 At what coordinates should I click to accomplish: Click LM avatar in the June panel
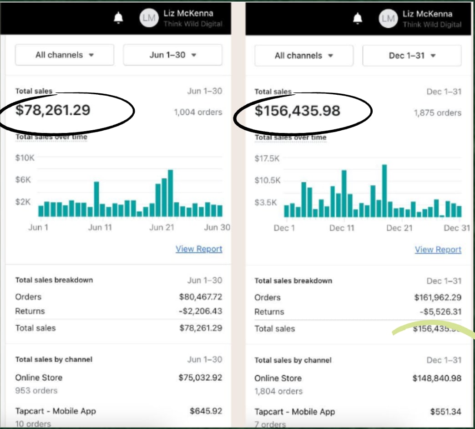pos(149,18)
